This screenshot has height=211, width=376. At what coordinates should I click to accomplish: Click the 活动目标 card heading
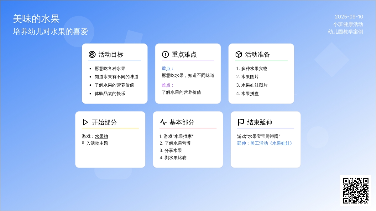[x=111, y=54]
